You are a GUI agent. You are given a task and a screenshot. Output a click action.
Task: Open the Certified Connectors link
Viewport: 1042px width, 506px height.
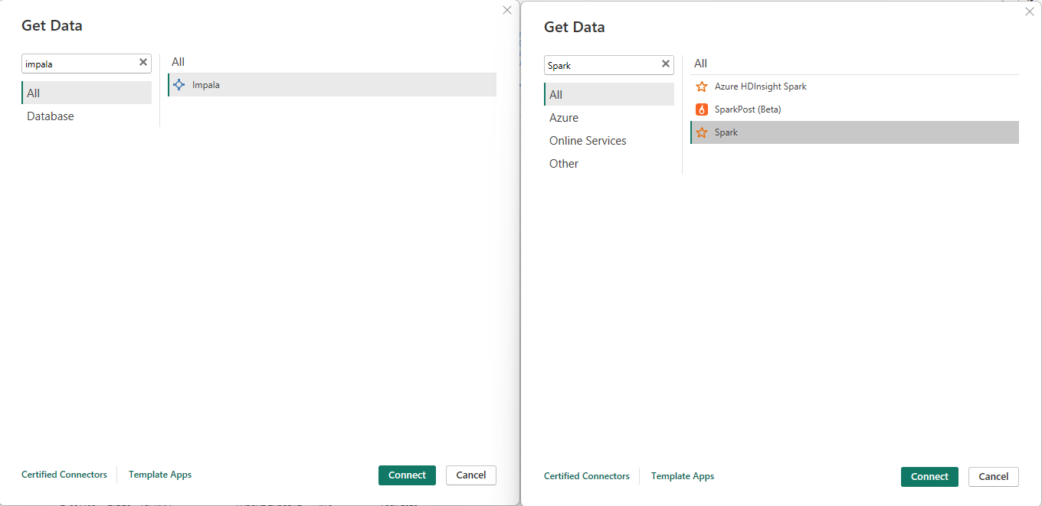tap(64, 475)
